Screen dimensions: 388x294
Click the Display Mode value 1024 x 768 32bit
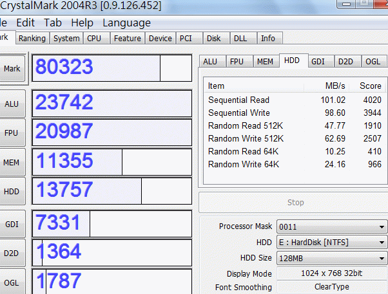tap(331, 273)
